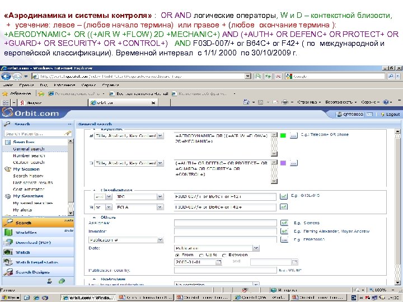Open Search history under My Session
This screenshot has height=302, width=403.
pos(28,176)
